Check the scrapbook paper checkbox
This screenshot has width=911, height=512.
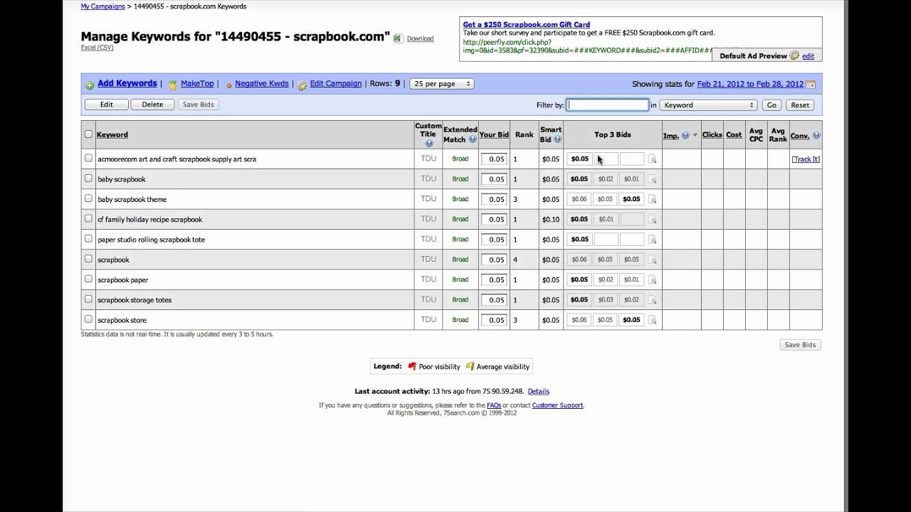pyautogui.click(x=88, y=279)
